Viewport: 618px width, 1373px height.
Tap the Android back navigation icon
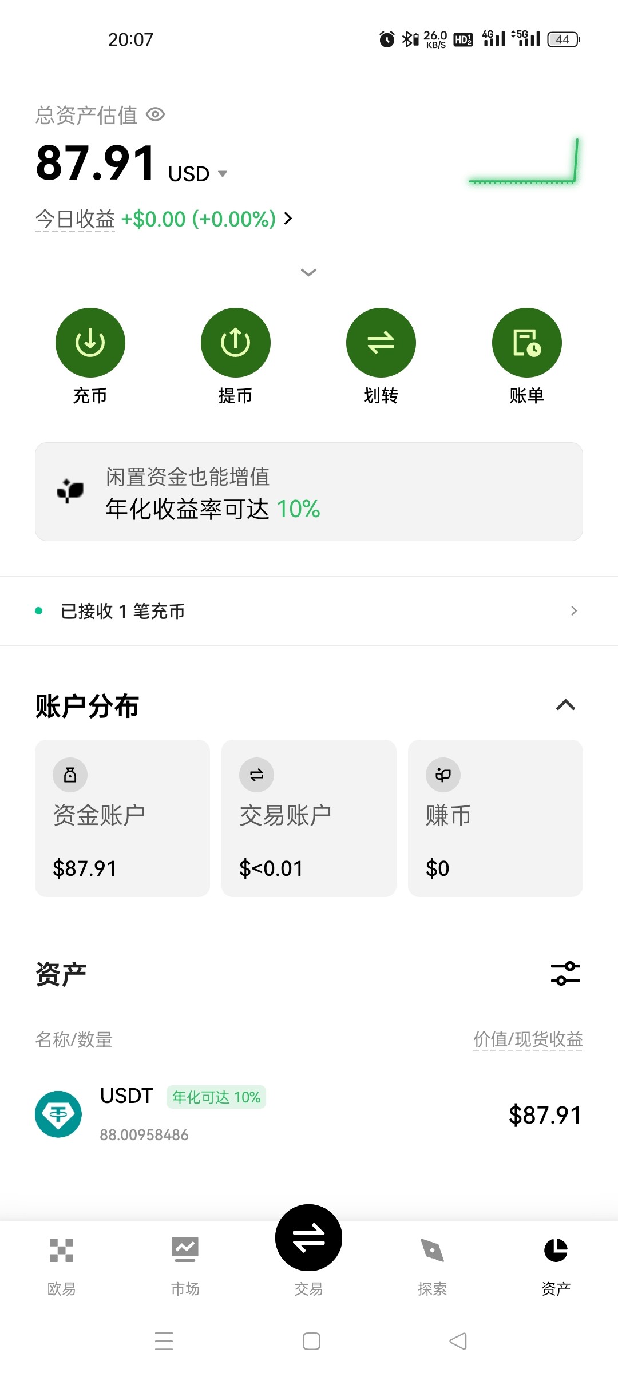tap(458, 1341)
